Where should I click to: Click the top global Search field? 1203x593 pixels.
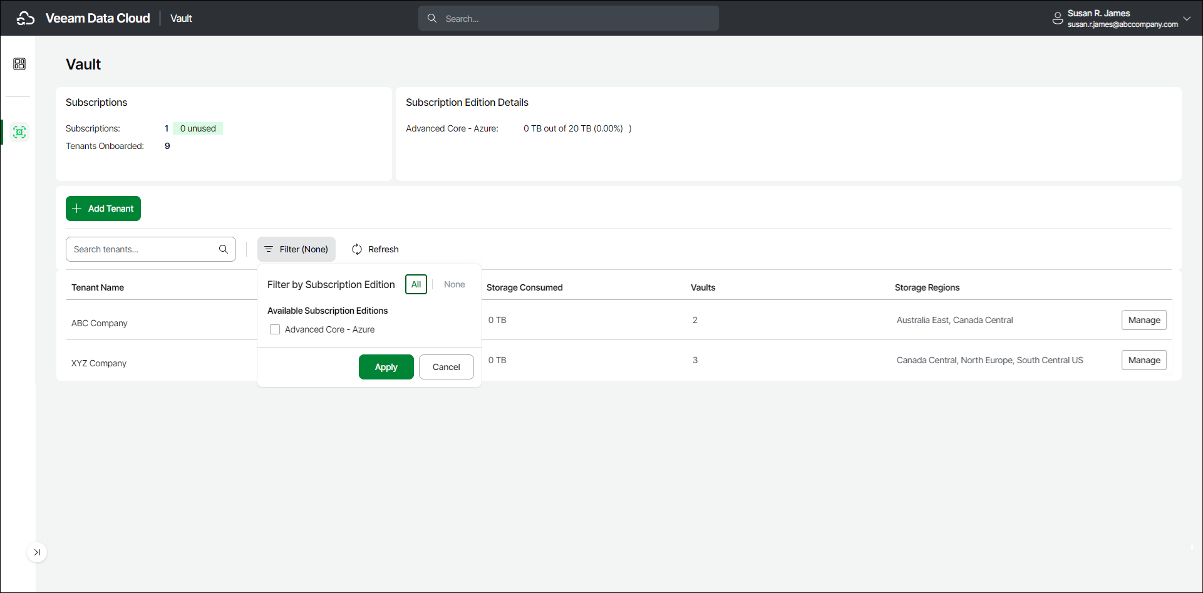569,18
